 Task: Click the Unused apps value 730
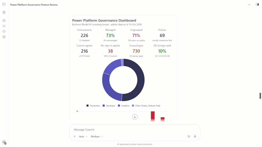pyautogui.click(x=136, y=51)
